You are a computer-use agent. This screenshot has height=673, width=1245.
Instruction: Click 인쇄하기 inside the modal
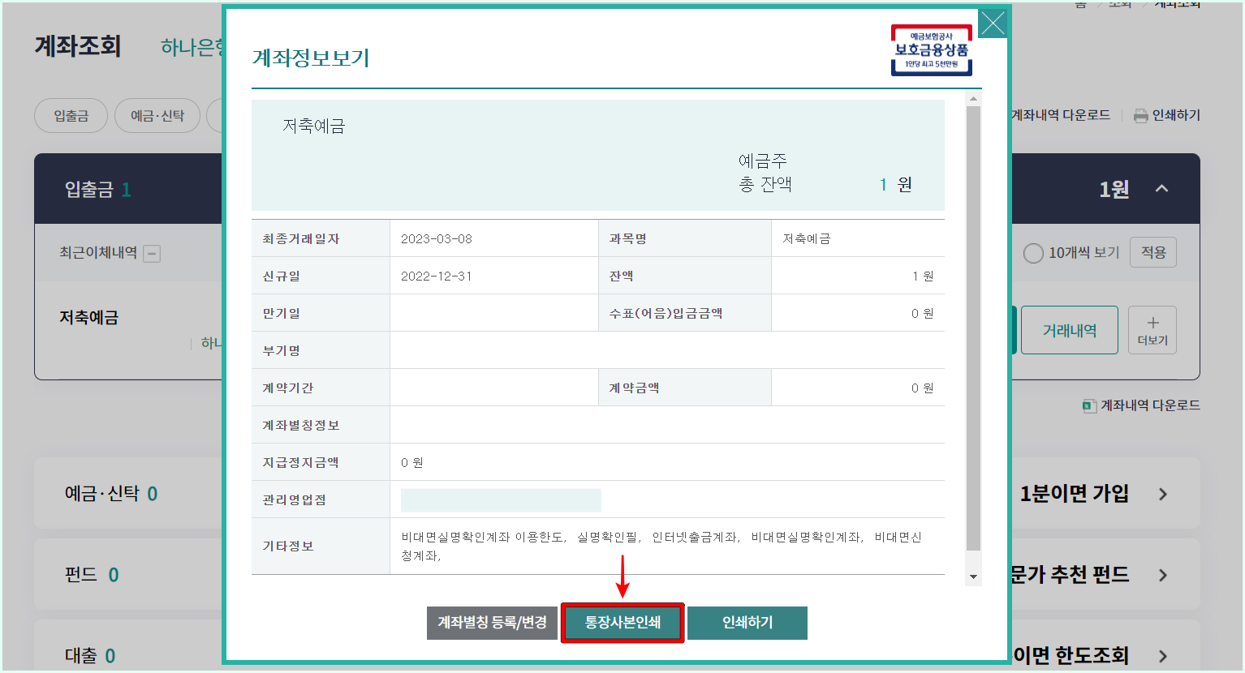click(747, 623)
